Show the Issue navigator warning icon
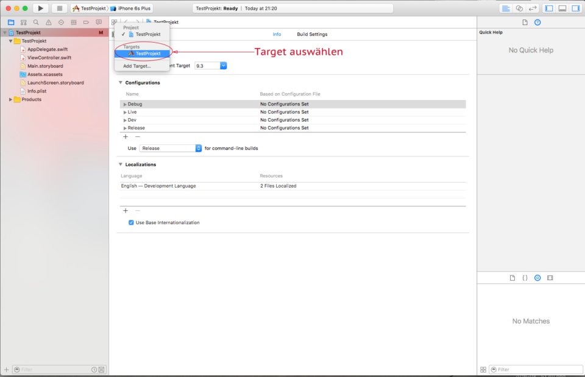The image size is (585, 377). click(x=49, y=23)
